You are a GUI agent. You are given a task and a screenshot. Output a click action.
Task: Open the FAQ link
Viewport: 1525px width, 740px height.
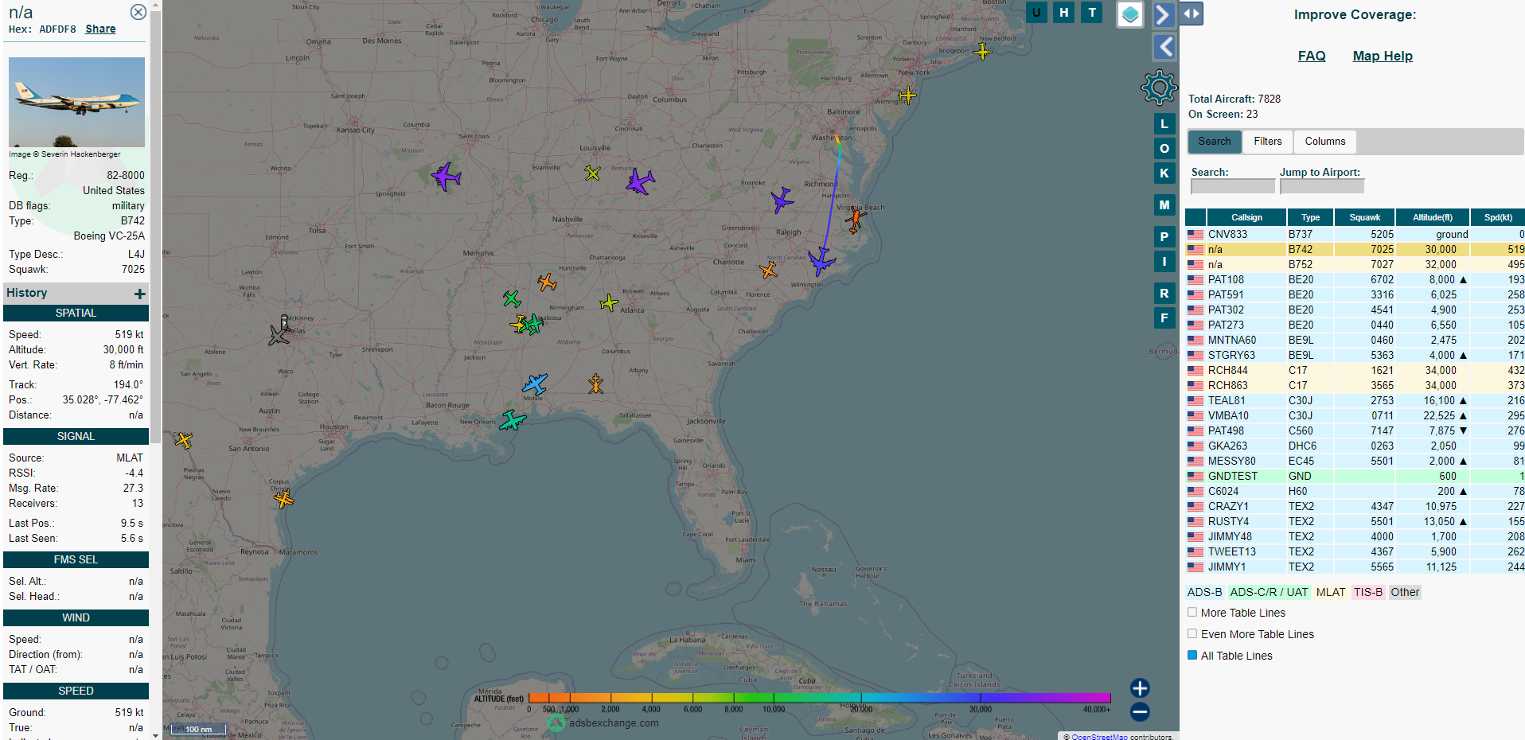tap(1312, 56)
